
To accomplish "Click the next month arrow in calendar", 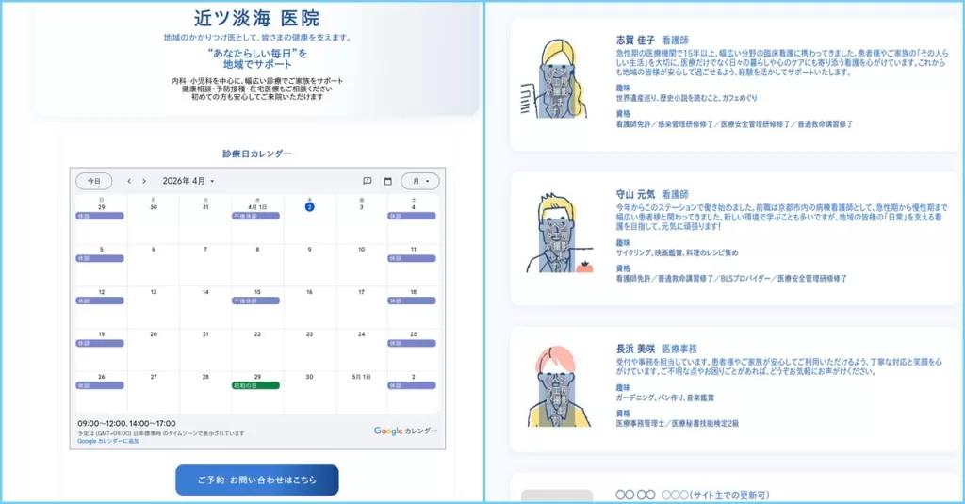I will (144, 181).
